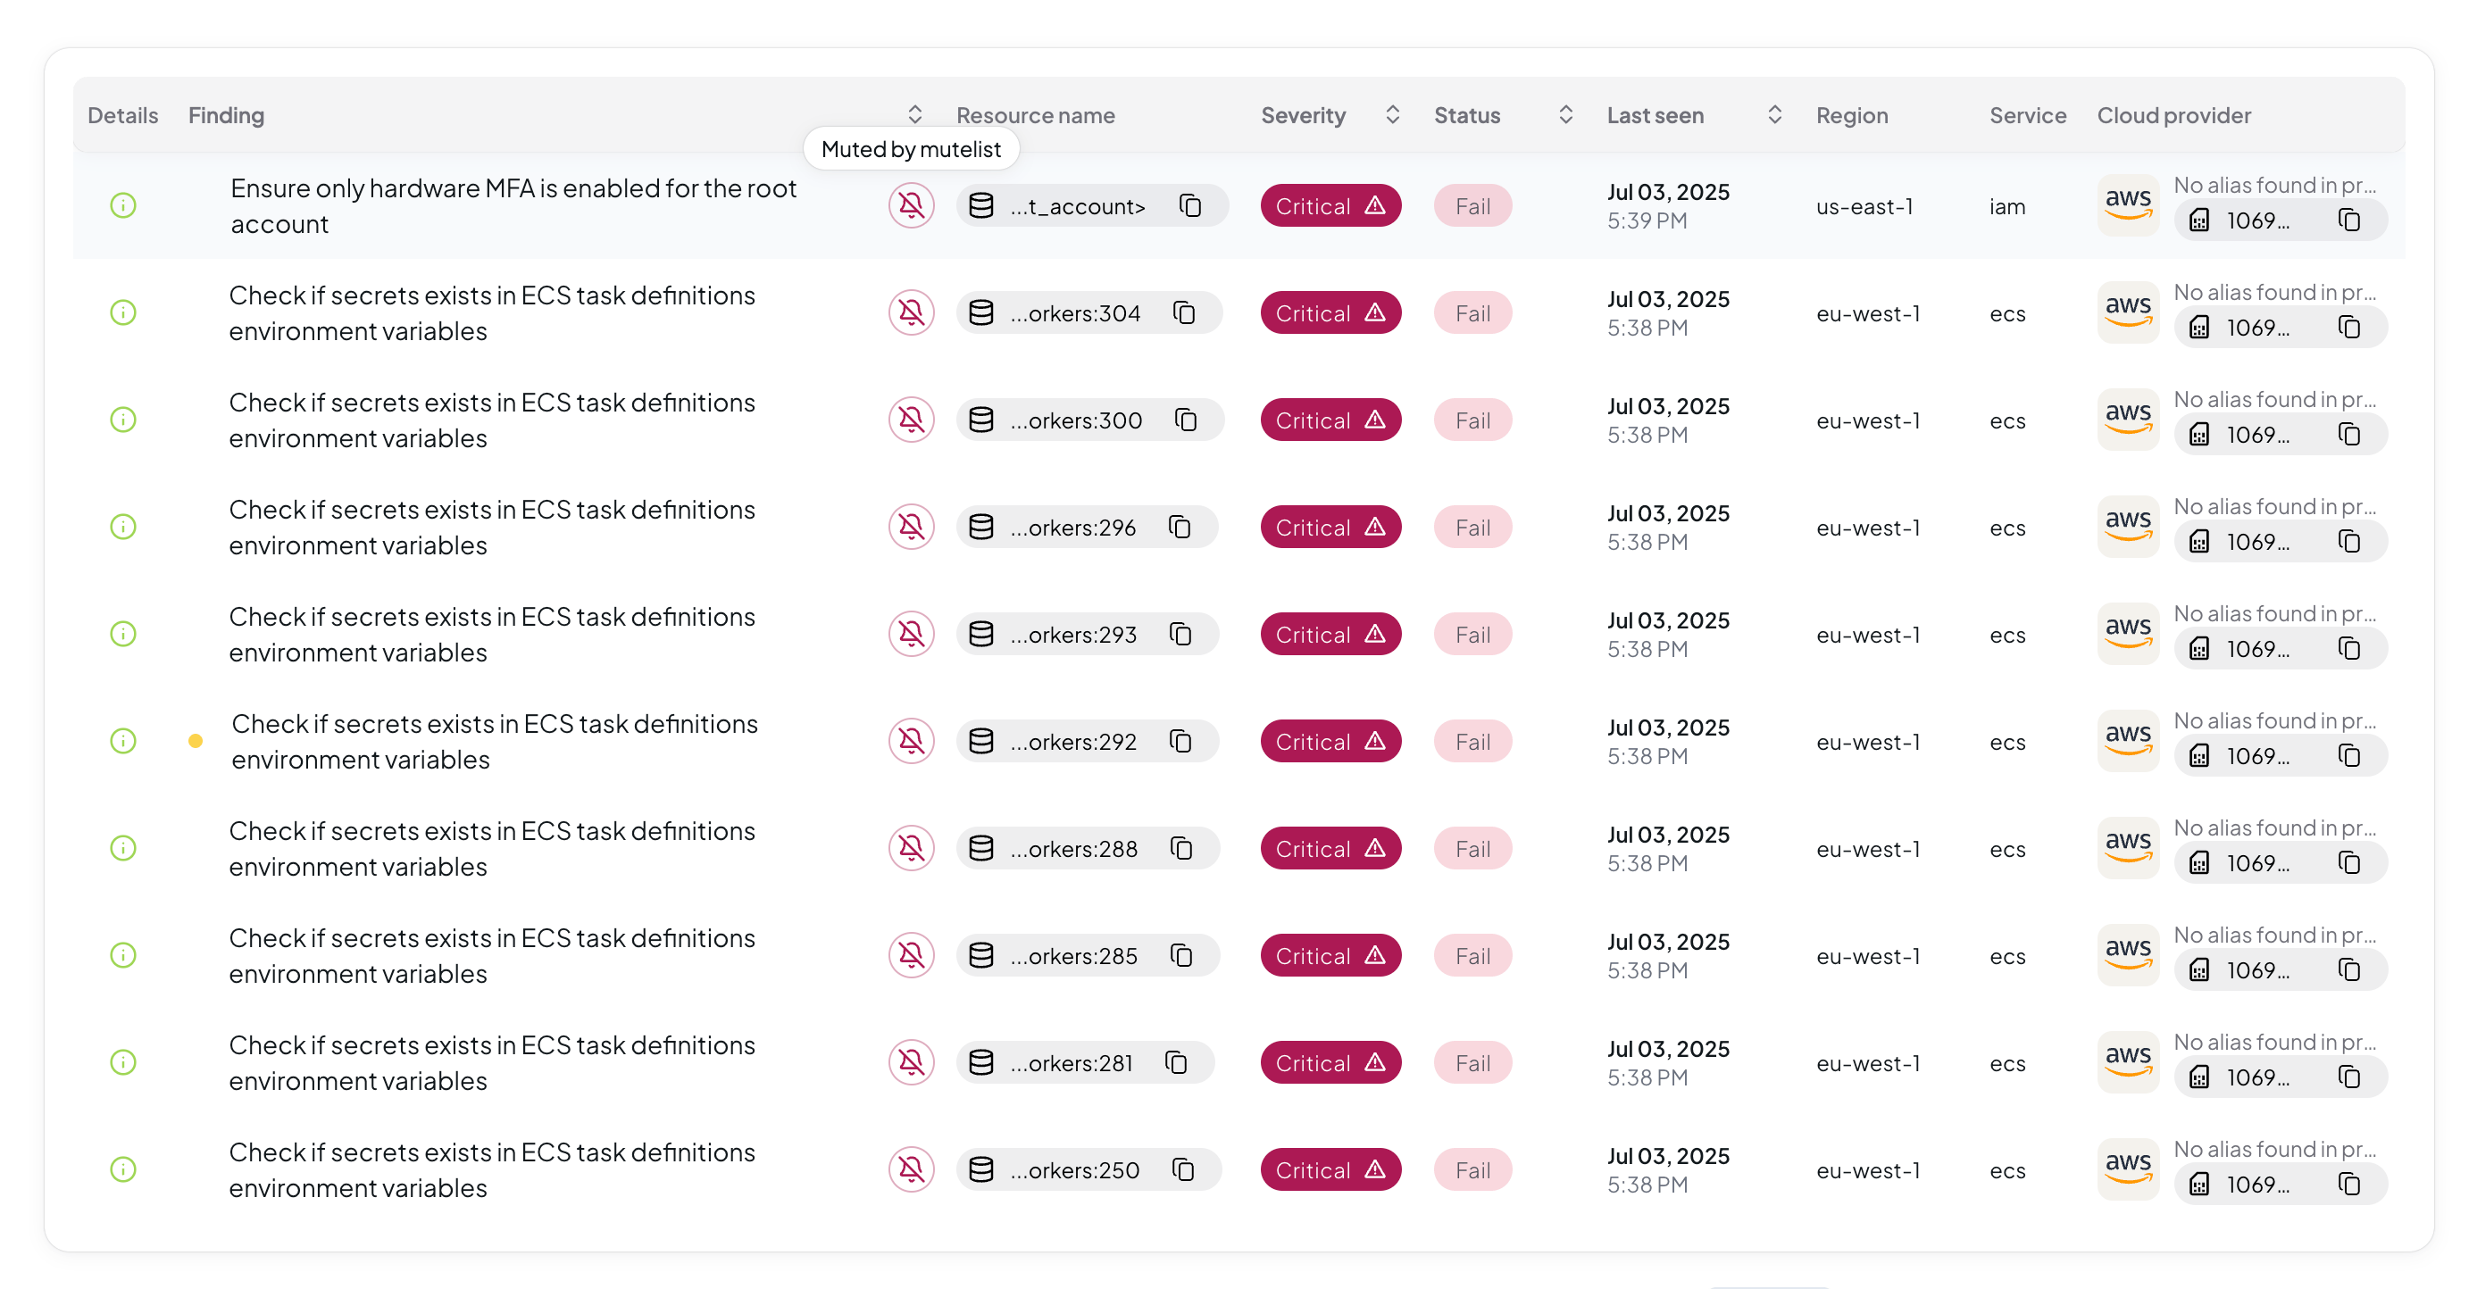Sort table by Finding column
This screenshot has width=2477, height=1289.
pyautogui.click(x=915, y=114)
